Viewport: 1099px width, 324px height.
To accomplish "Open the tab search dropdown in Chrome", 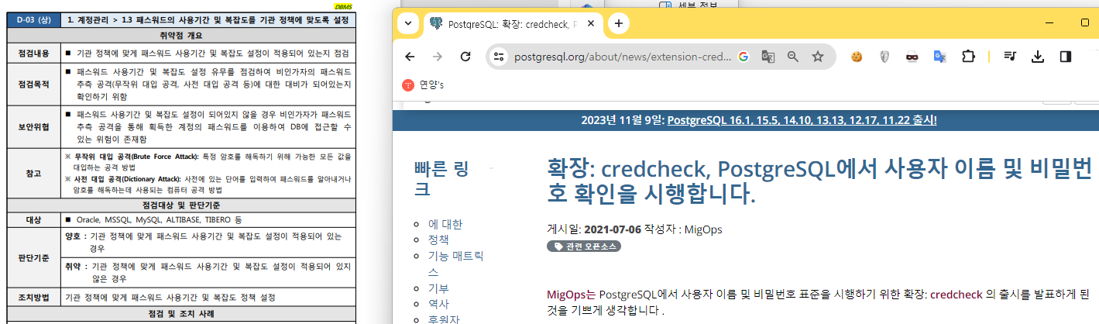I will 408,23.
